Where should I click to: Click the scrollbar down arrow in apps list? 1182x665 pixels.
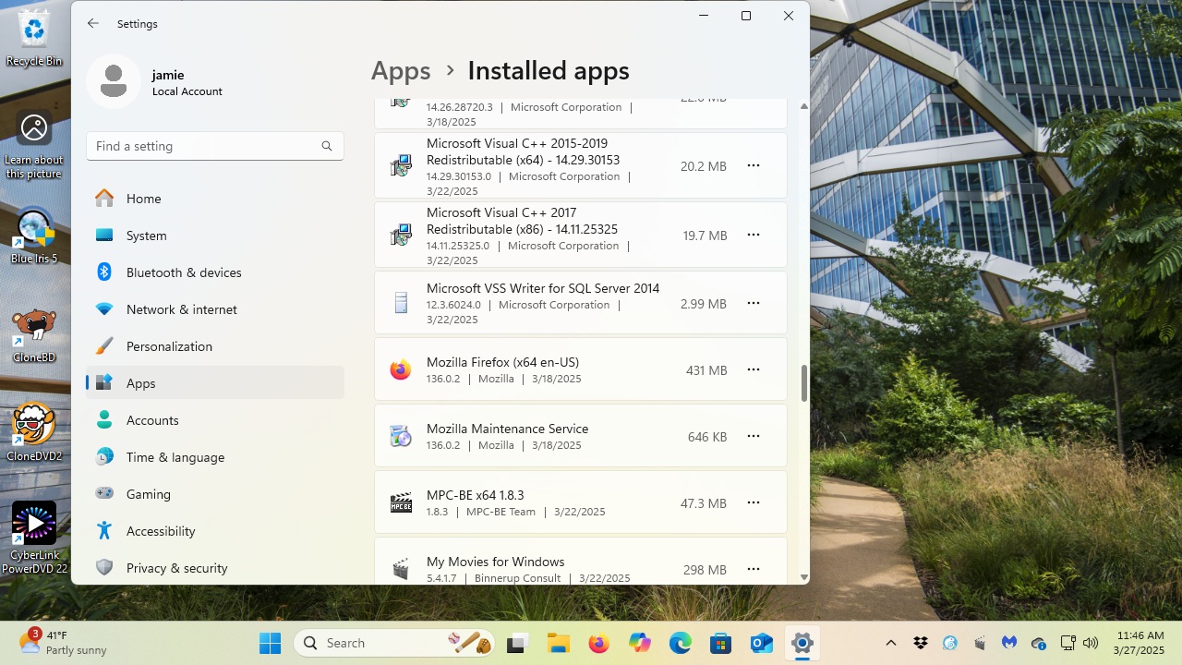click(803, 577)
